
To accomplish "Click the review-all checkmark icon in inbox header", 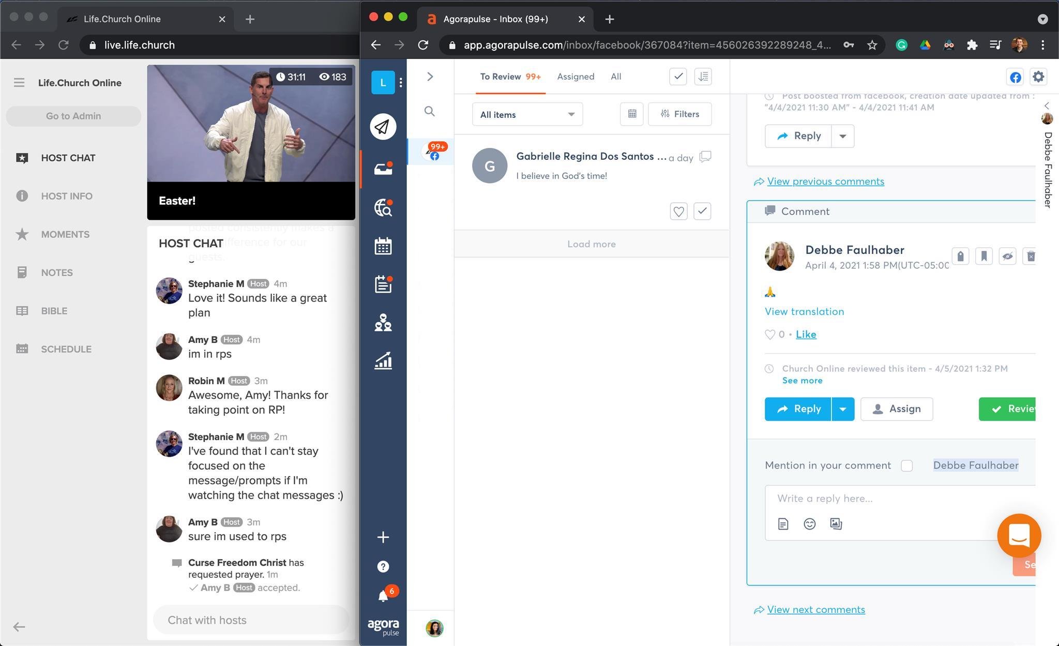I will (678, 77).
